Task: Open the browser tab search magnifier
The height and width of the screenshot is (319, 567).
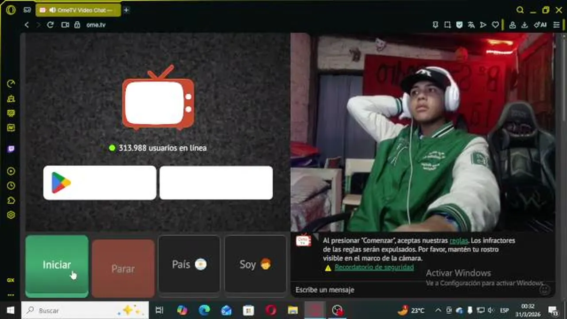Action: click(x=520, y=10)
